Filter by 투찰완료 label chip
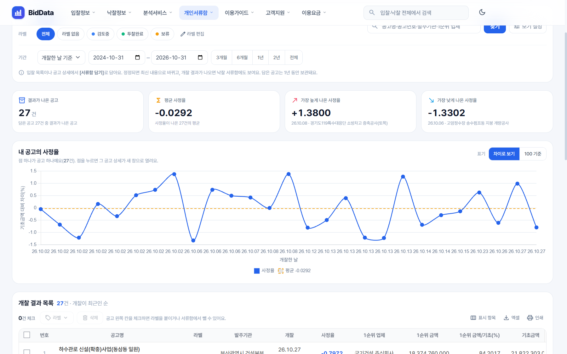Viewport: 567px width, 354px height. (132, 34)
